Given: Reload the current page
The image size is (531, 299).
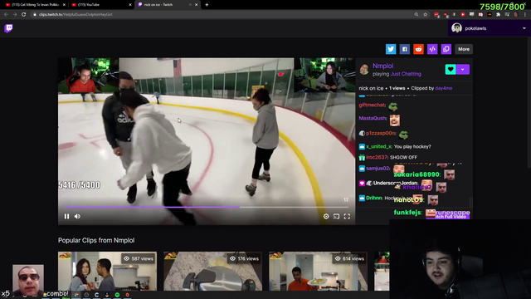Looking at the screenshot, I should pyautogui.click(x=24, y=15).
